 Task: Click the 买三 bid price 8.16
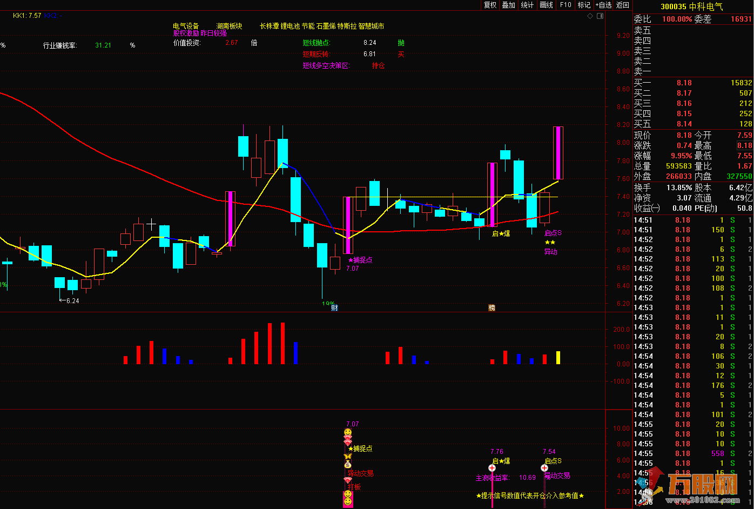(x=684, y=103)
